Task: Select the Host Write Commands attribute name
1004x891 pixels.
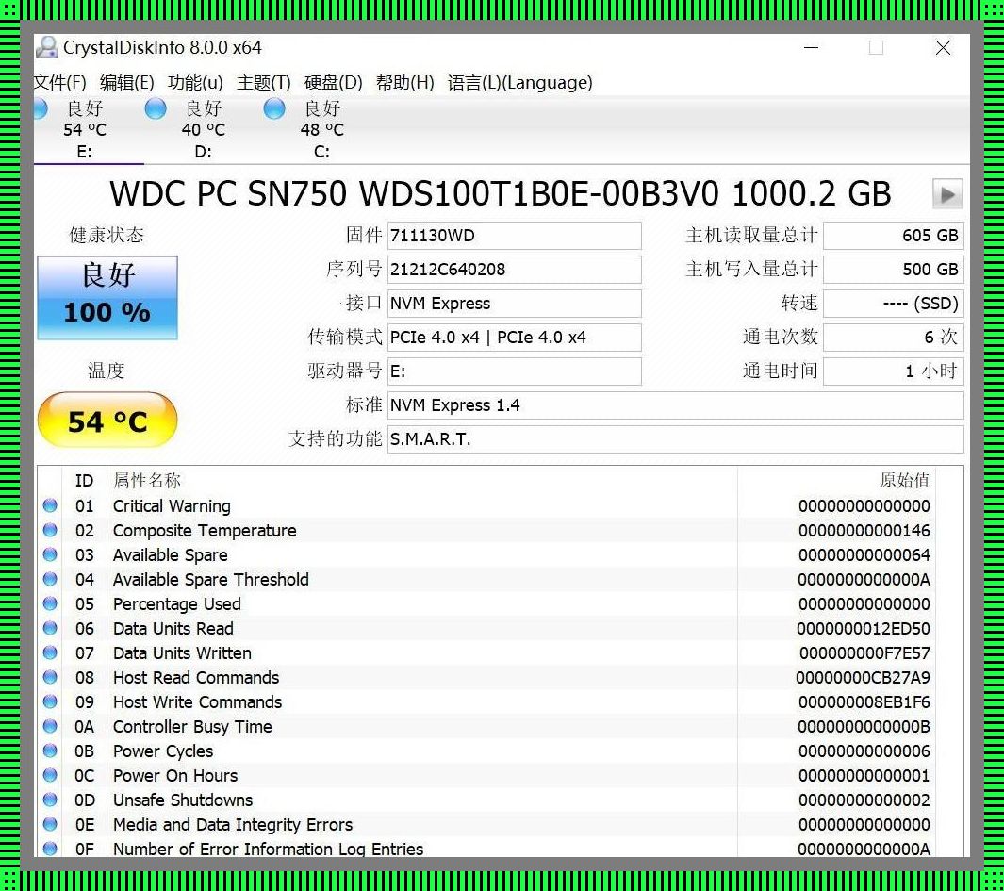Action: tap(197, 702)
